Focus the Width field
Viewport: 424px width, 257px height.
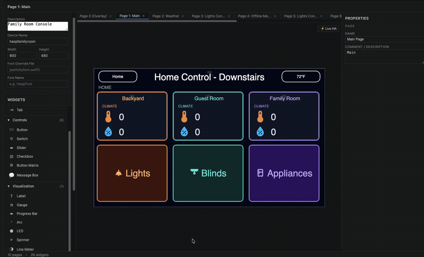pos(22,56)
